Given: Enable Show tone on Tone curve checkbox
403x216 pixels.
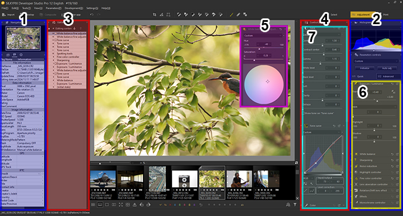Looking at the screenshot, I should click(303, 113).
